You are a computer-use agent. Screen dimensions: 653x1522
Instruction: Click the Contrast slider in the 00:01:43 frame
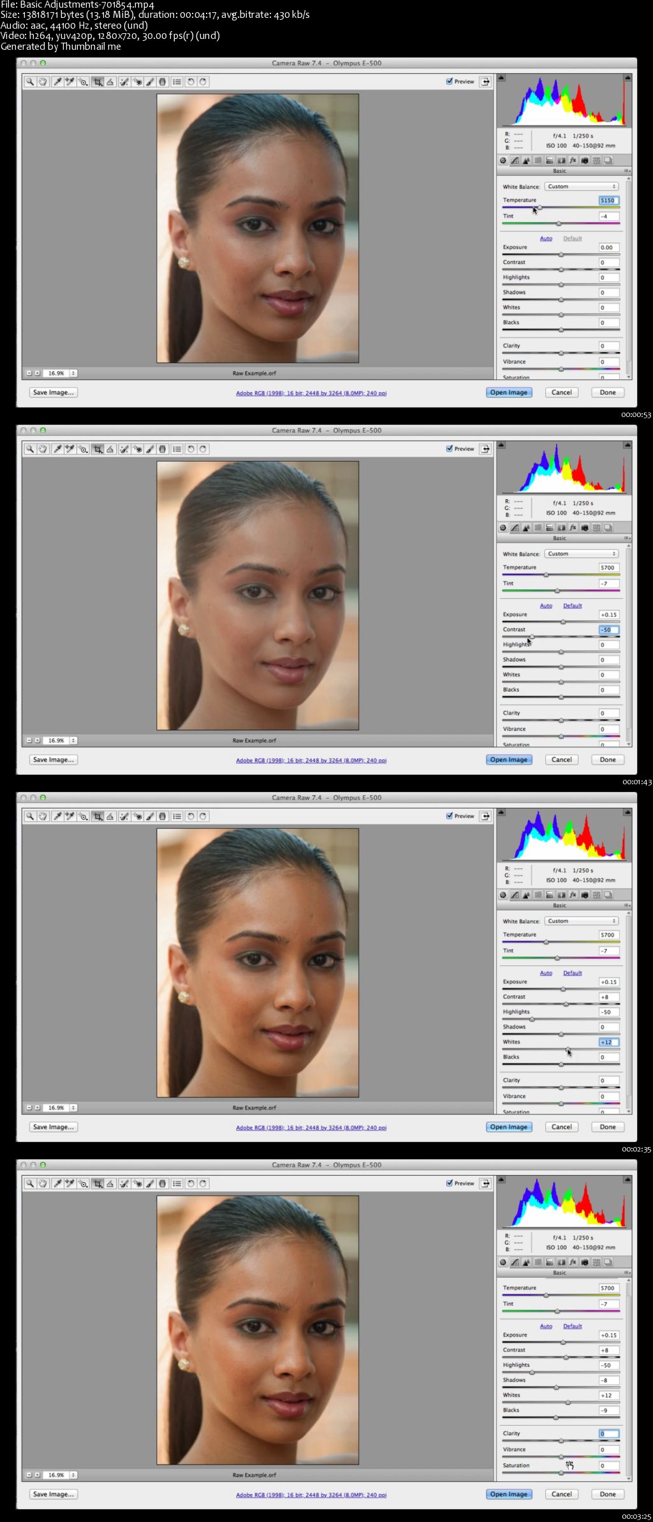[561, 637]
